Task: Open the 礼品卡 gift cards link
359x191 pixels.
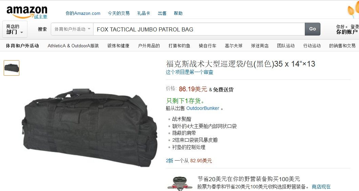Action: (144, 13)
